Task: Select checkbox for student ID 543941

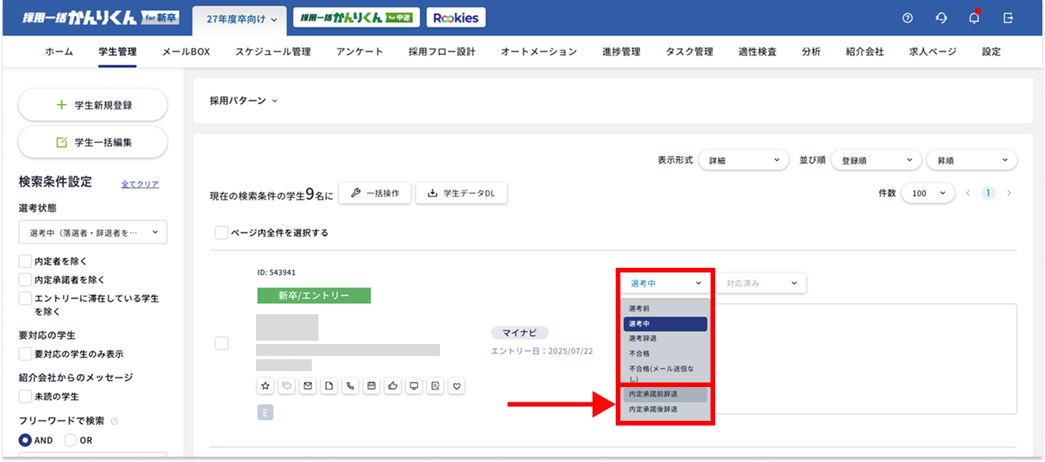Action: coord(222,343)
